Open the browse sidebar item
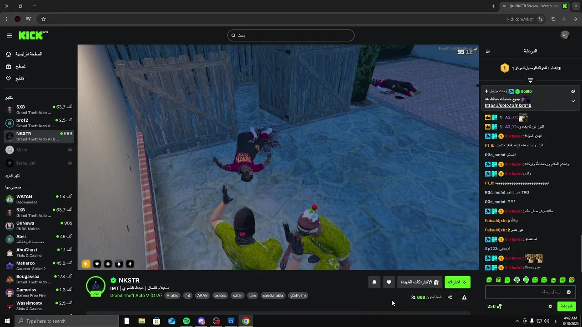Viewport: 582px width, 327px height. (x=16, y=66)
